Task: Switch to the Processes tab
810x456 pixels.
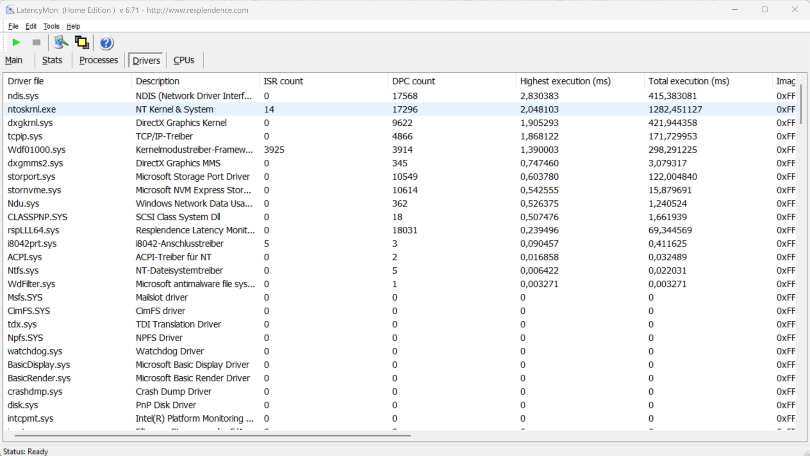Action: click(x=98, y=60)
